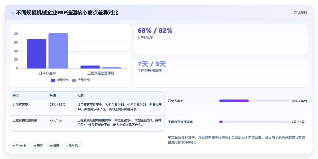Click the large 68% / 82% card value
Screen dimensions: 318x159
tap(155, 31)
